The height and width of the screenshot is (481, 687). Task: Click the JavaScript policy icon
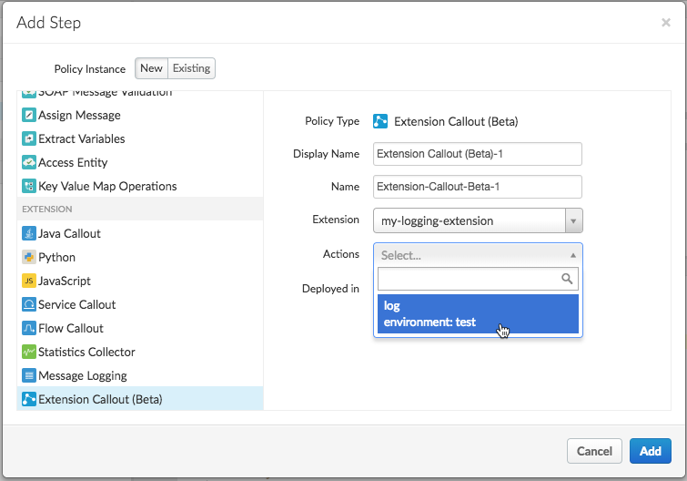29,281
